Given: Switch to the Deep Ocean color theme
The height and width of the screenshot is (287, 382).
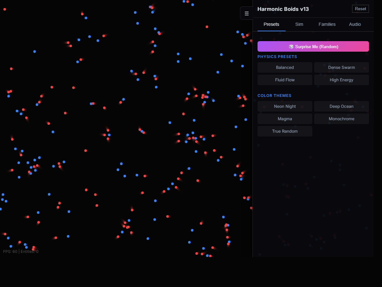Looking at the screenshot, I should (341, 106).
